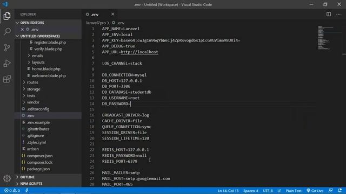Open home.blade.php file
346x194 pixels.
(46, 69)
